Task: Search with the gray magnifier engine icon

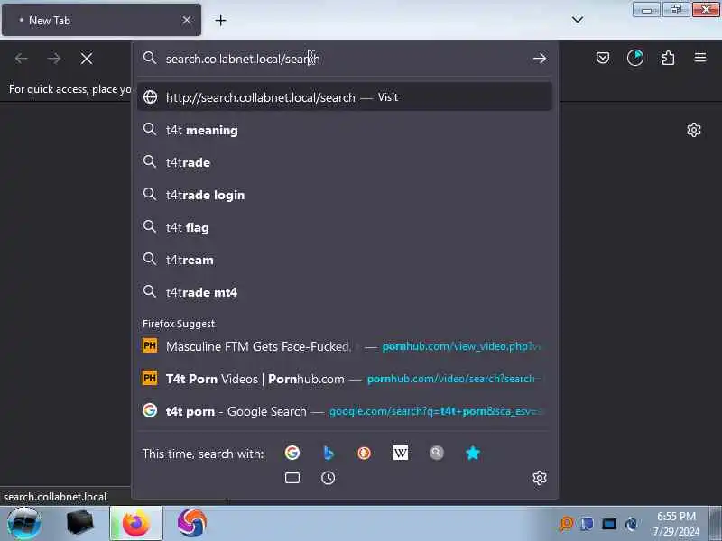Action: [436, 454]
